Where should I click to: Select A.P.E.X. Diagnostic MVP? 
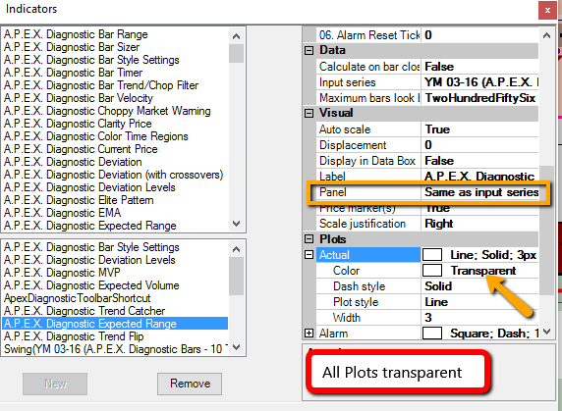[62, 273]
